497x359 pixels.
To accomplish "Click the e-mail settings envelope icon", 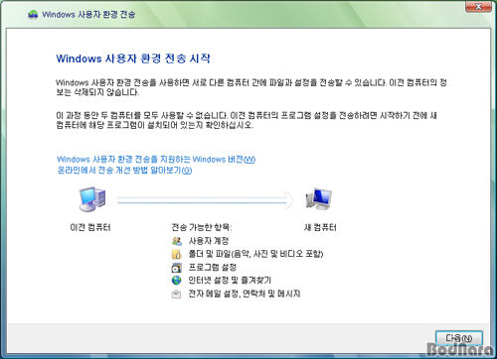I will pos(177,294).
